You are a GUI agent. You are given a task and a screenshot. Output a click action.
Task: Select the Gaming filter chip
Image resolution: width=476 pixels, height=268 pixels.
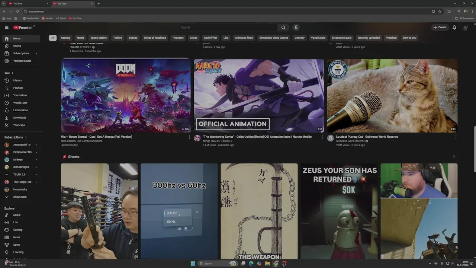pyautogui.click(x=65, y=38)
